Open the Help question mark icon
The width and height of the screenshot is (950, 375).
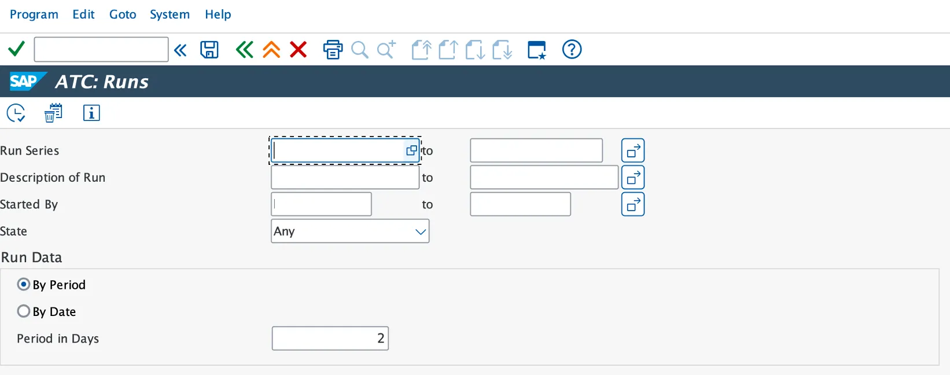pos(572,50)
